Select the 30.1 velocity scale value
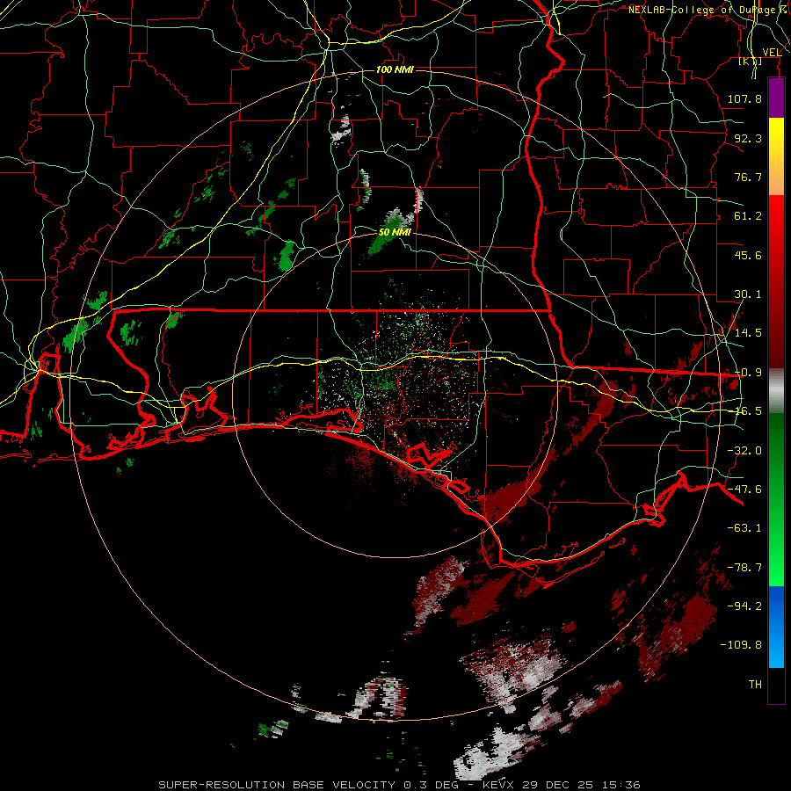The width and height of the screenshot is (791, 791). (x=748, y=294)
